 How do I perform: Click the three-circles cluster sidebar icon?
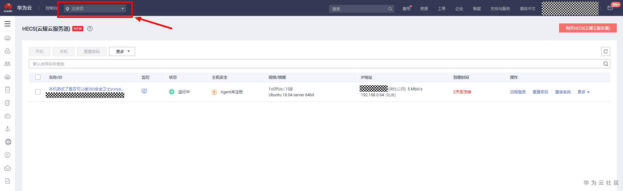[8, 51]
